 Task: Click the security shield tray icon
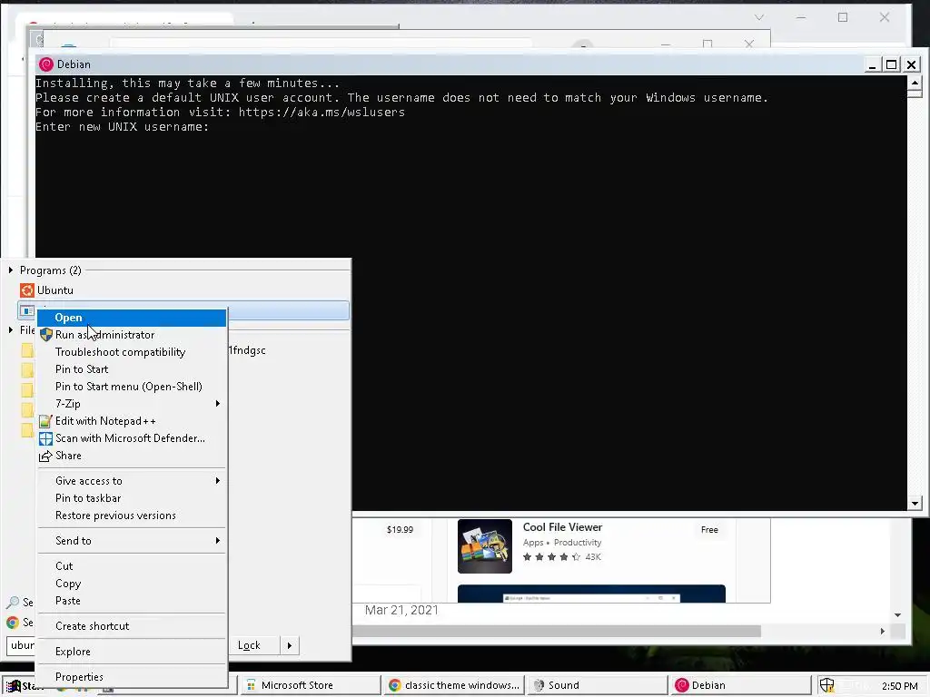coord(826,685)
